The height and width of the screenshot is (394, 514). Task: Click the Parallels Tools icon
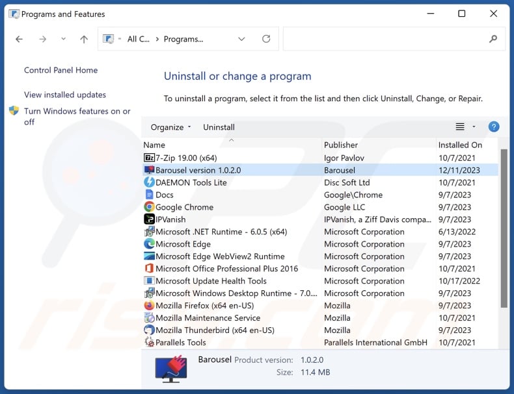[149, 342]
